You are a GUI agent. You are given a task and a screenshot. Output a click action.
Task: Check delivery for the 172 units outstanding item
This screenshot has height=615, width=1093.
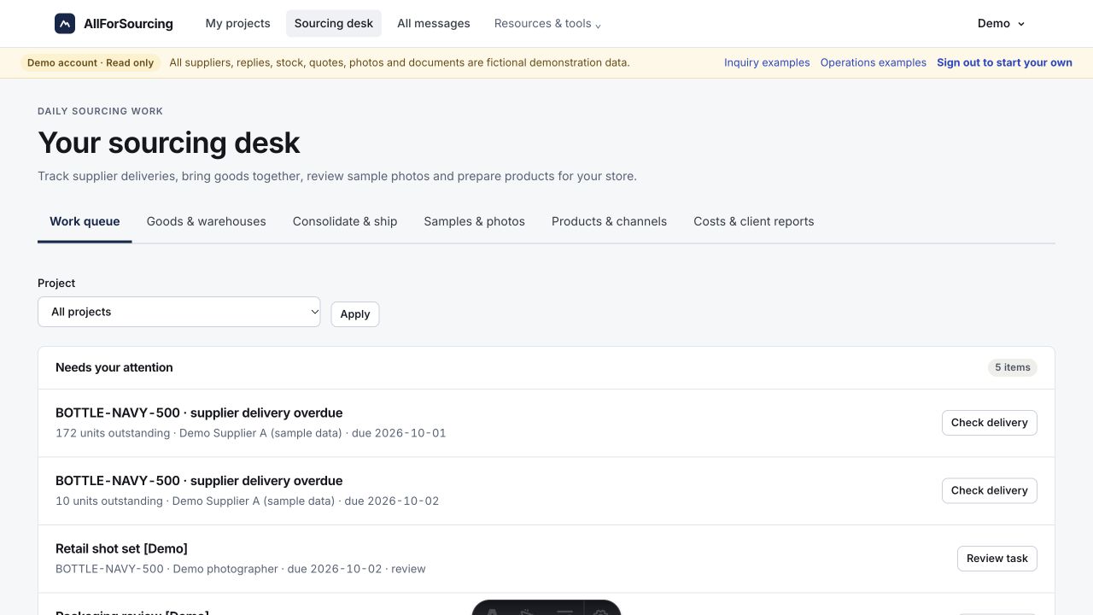(990, 423)
